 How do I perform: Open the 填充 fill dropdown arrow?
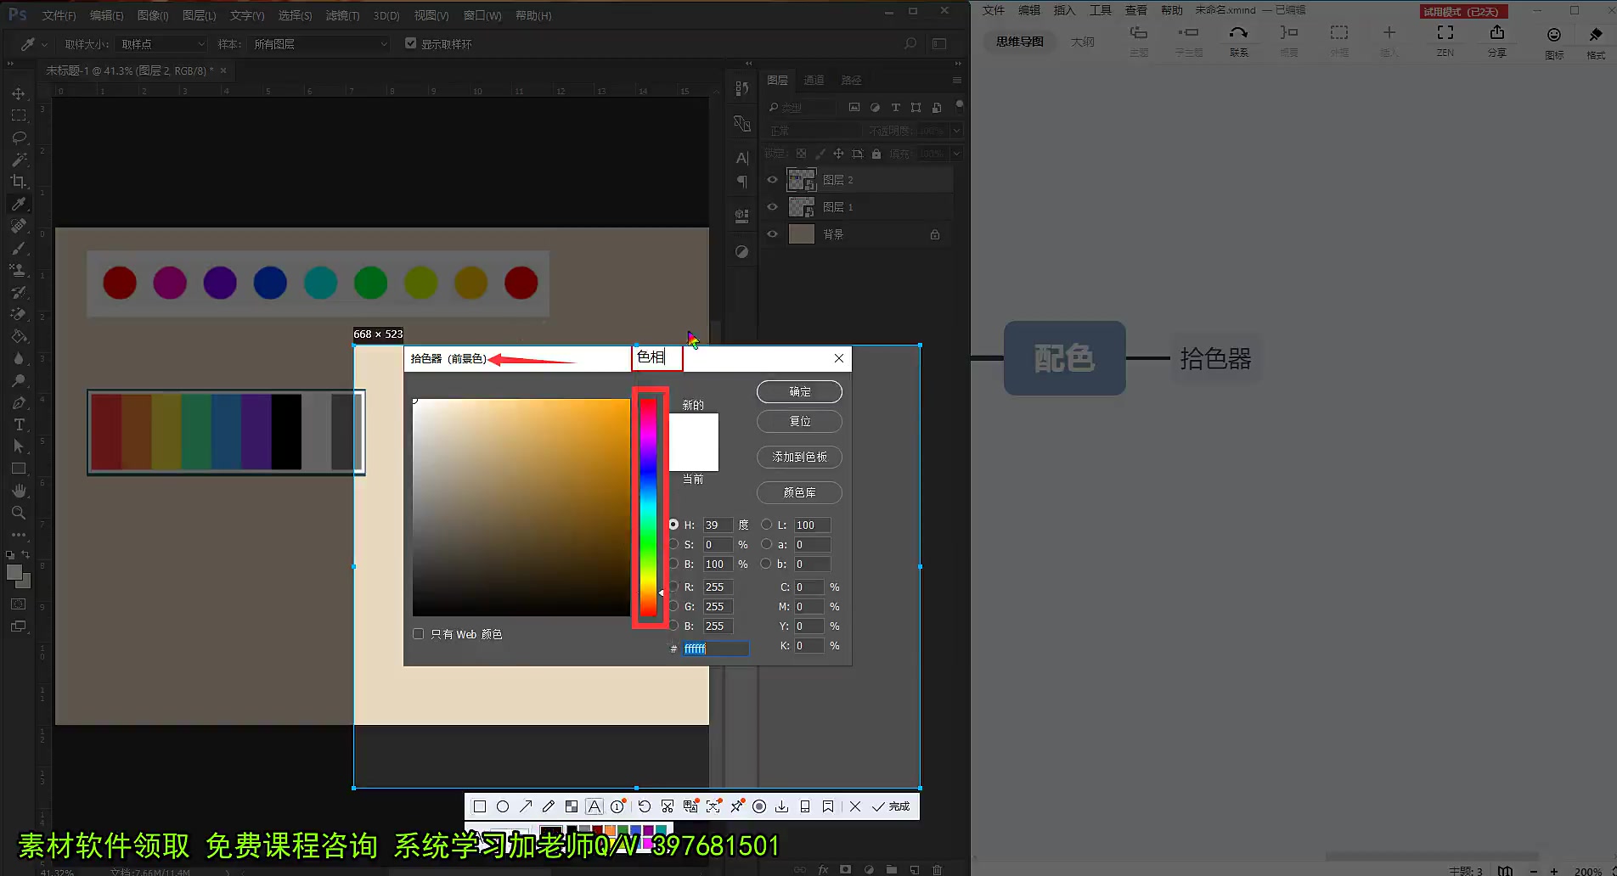pyautogui.click(x=957, y=154)
